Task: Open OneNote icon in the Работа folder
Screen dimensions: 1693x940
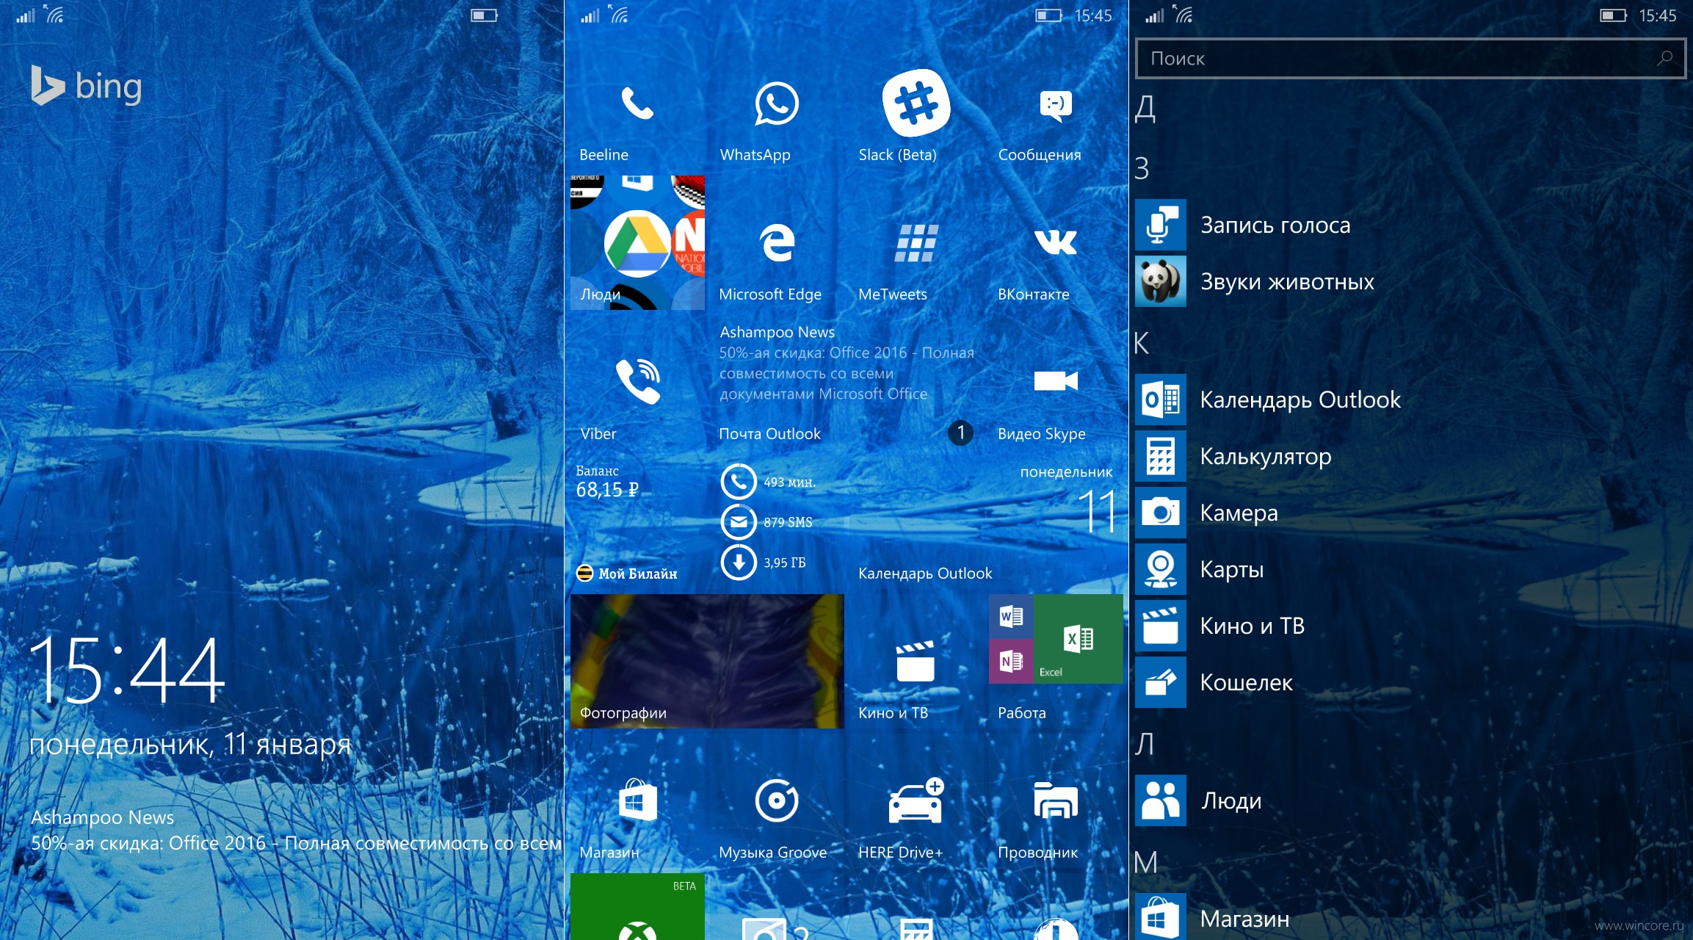Action: [x=1011, y=662]
